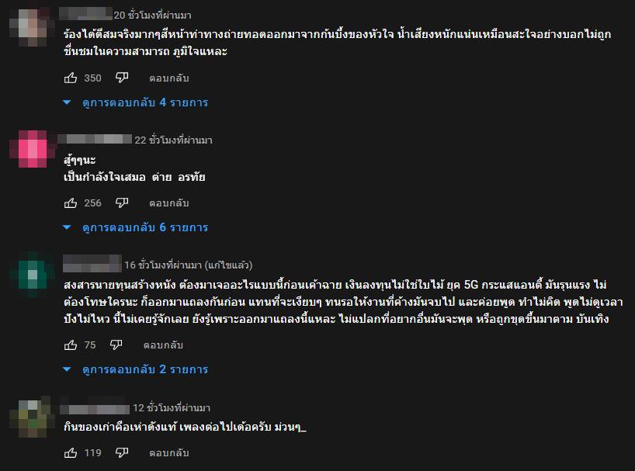Expand the 2 replies thread

point(137,369)
